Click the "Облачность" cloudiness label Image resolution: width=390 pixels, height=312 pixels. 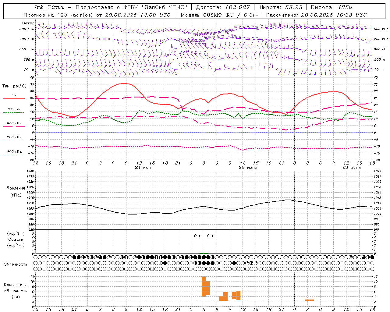16,264
